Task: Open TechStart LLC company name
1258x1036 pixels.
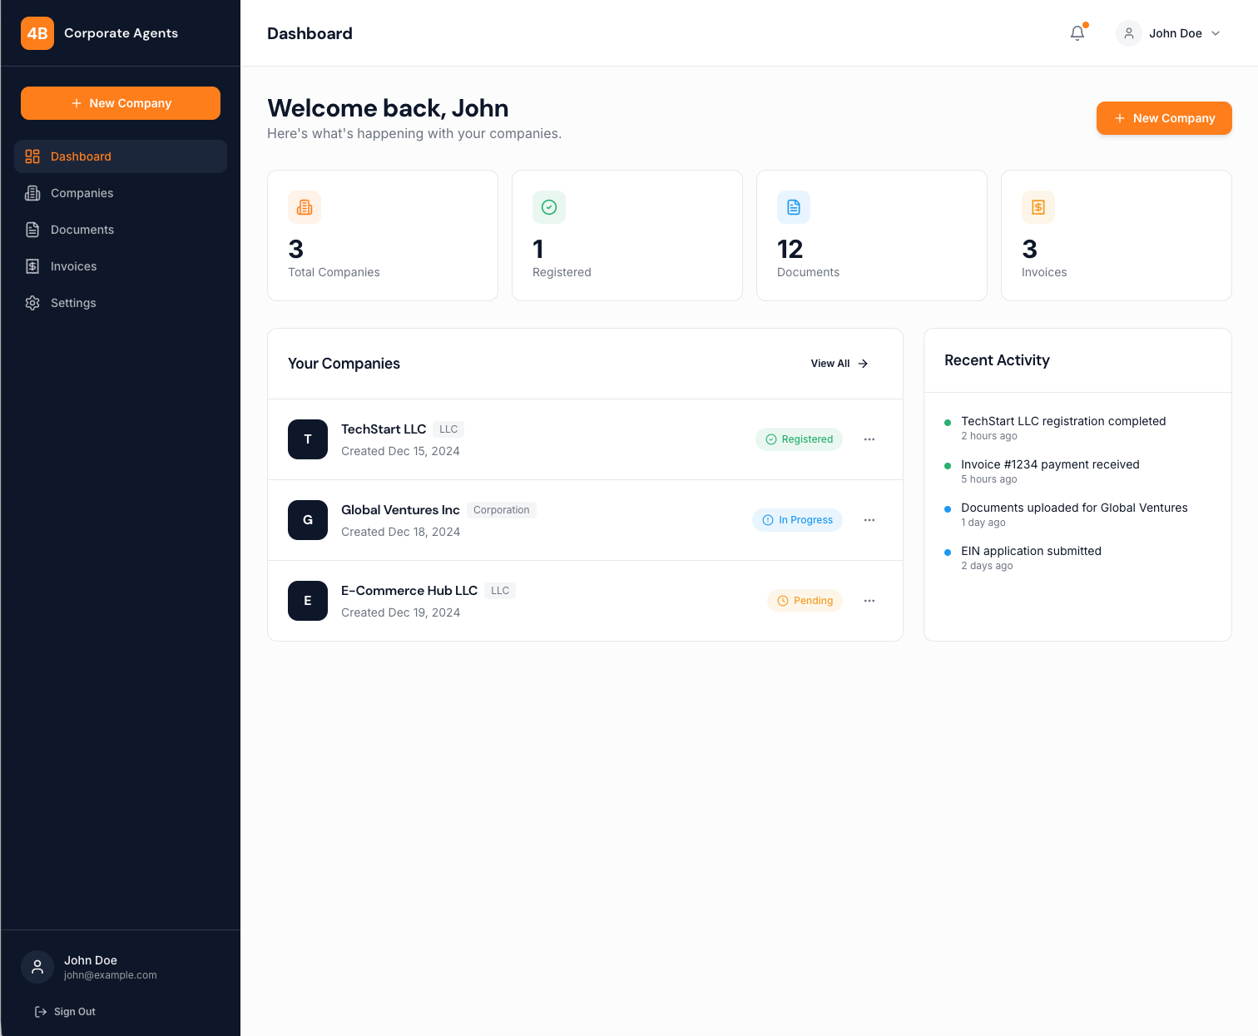Action: tap(384, 429)
